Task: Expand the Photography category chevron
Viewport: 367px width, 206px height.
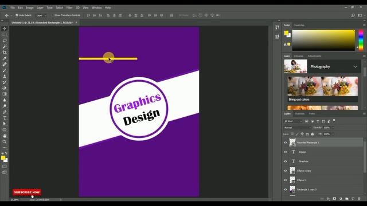Action: [356, 66]
